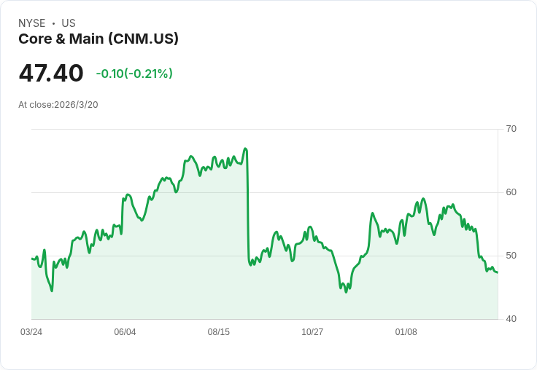Image resolution: width=537 pixels, height=370 pixels.
Task: Click the 50 label on the price axis
Action: [x=511, y=256]
